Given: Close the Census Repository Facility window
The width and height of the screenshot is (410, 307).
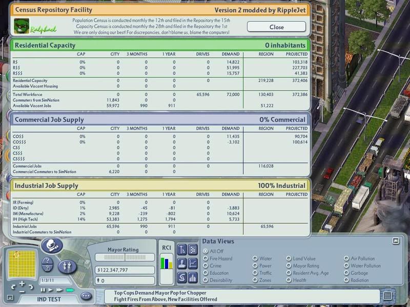Looking at the screenshot, I should [276, 27].
